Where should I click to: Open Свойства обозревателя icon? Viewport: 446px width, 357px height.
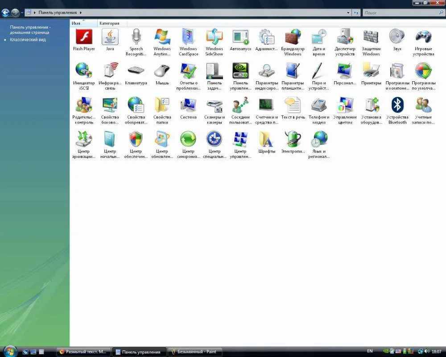[x=136, y=111]
